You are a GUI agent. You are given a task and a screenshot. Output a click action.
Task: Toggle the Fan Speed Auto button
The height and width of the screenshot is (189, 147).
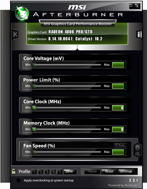tap(120, 145)
